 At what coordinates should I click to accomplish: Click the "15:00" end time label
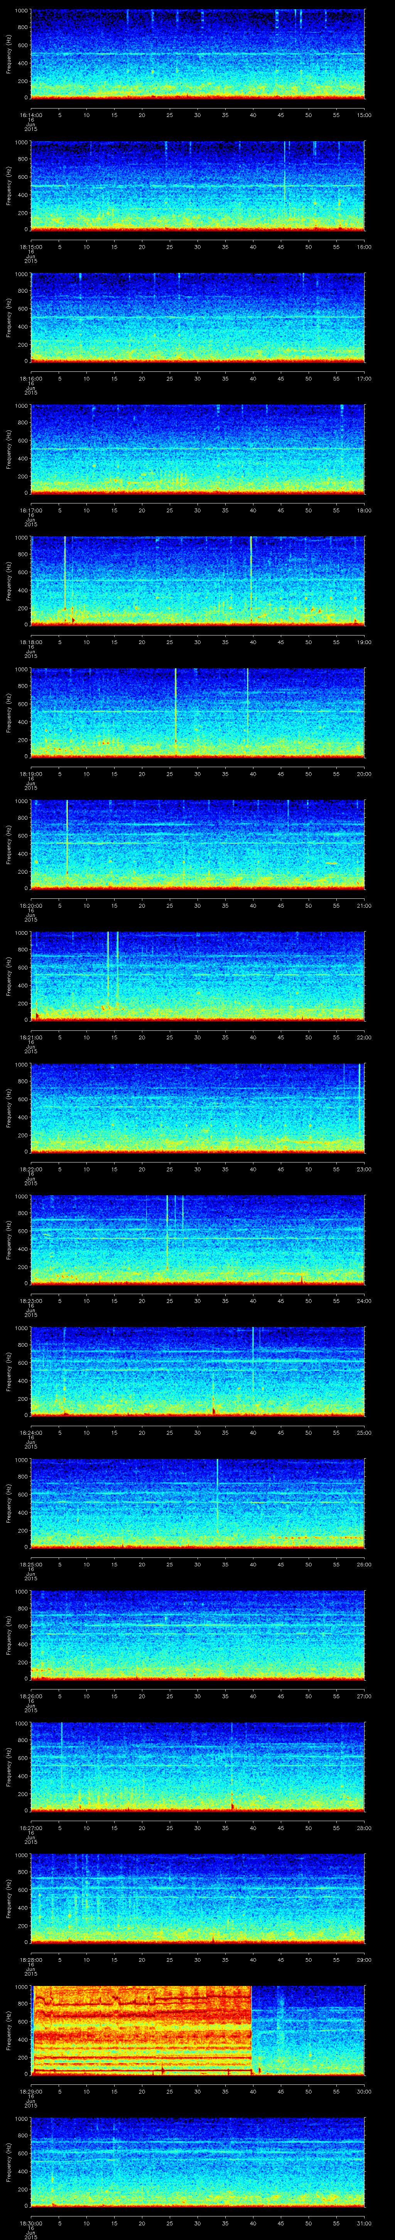365,114
